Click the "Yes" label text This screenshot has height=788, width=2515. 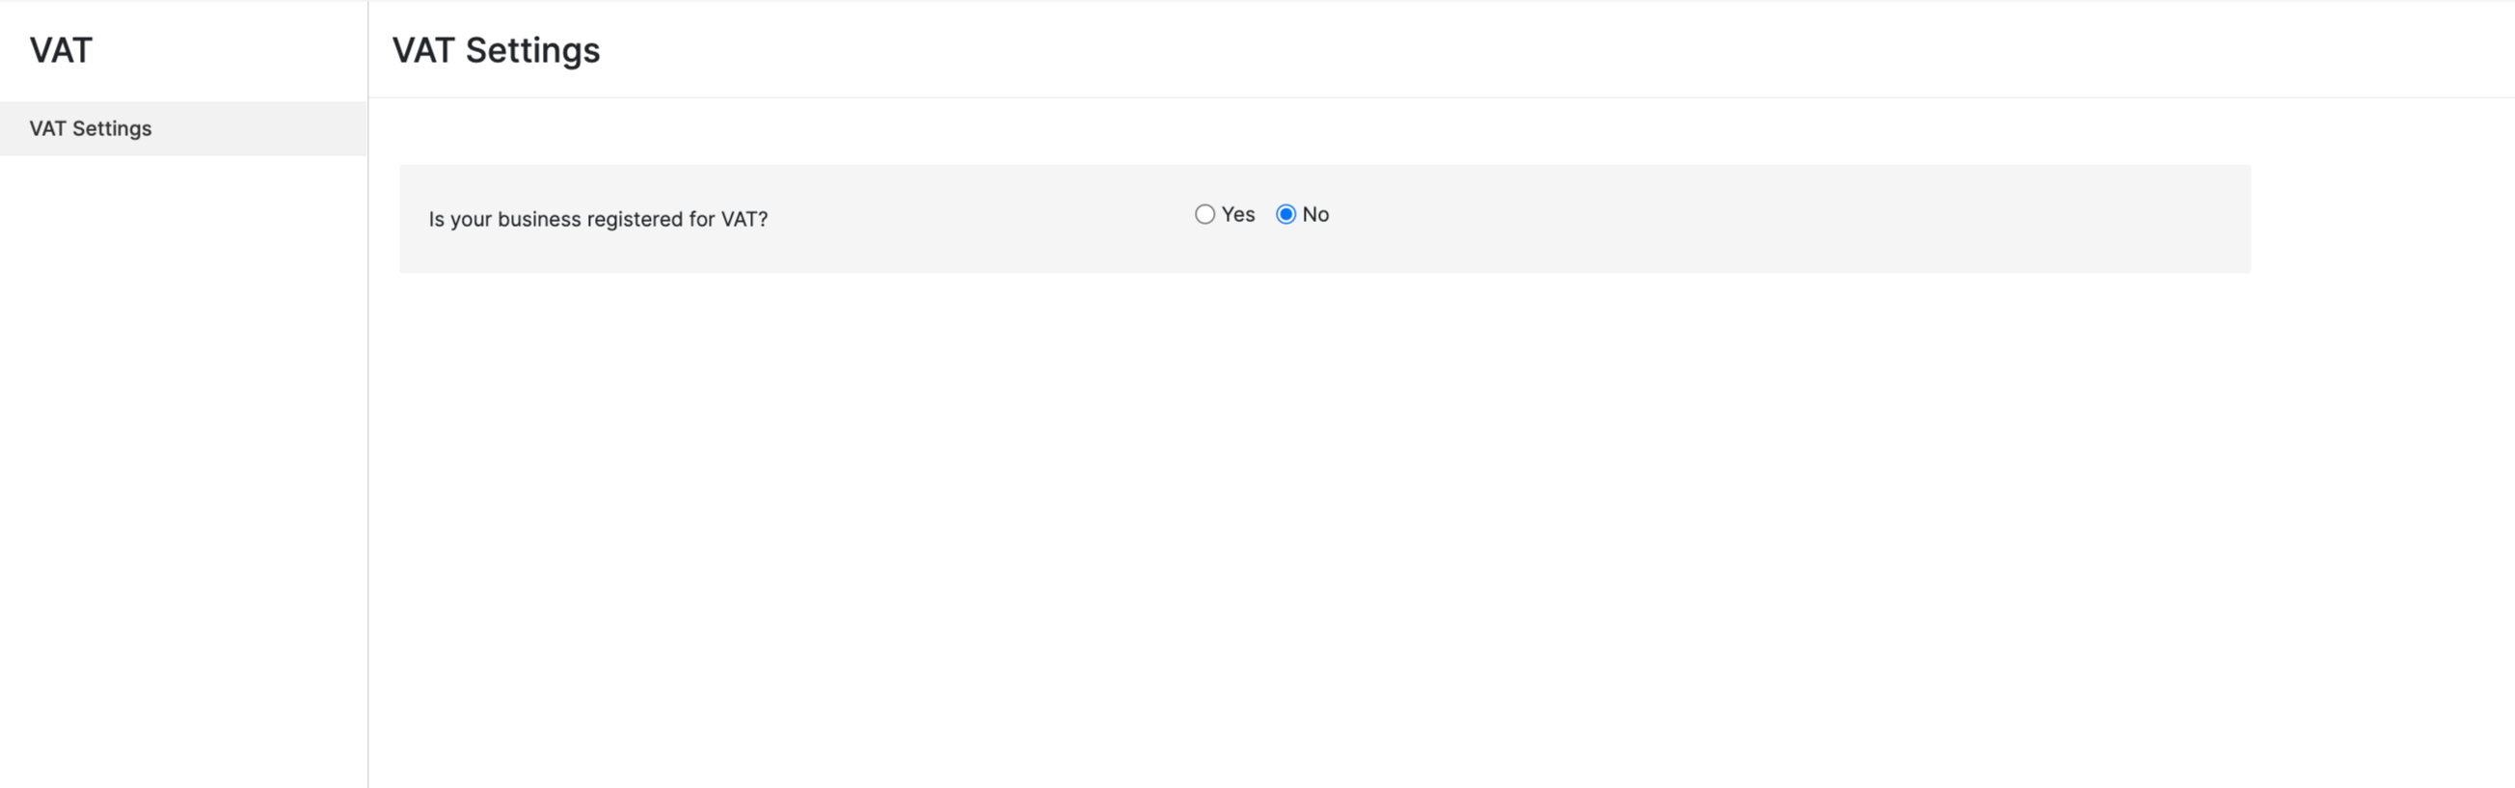[x=1238, y=214]
